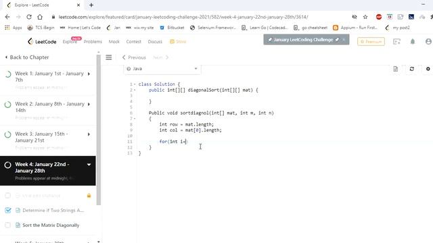The height and width of the screenshot is (243, 433).
Task: Toggle the hamburger sidebar menu icon
Action: 109,57
